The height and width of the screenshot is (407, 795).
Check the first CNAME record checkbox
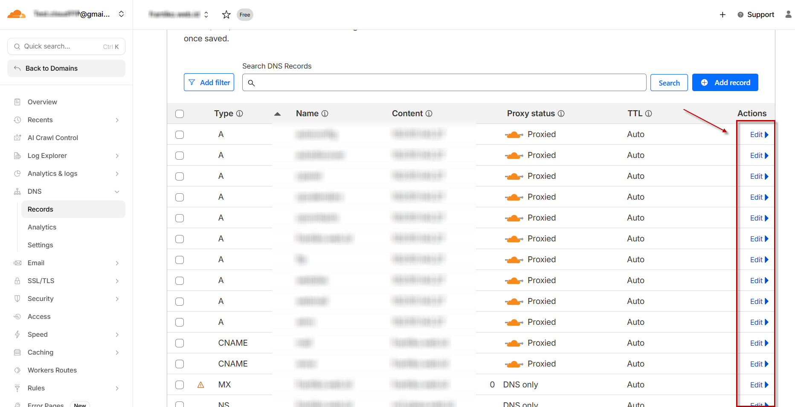(180, 343)
